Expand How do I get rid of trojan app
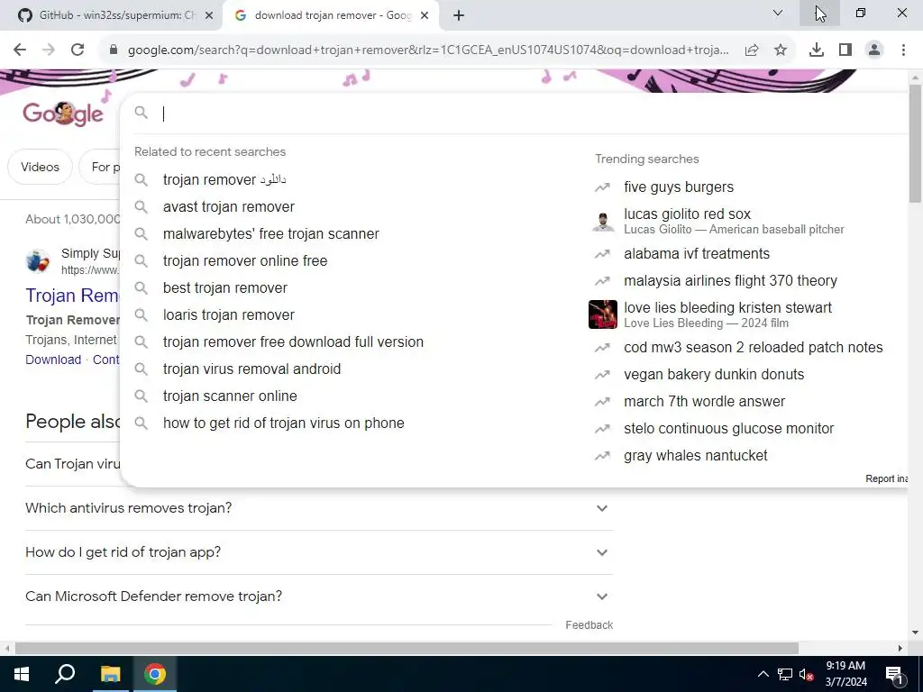Viewport: 923px width, 692px height. click(319, 552)
